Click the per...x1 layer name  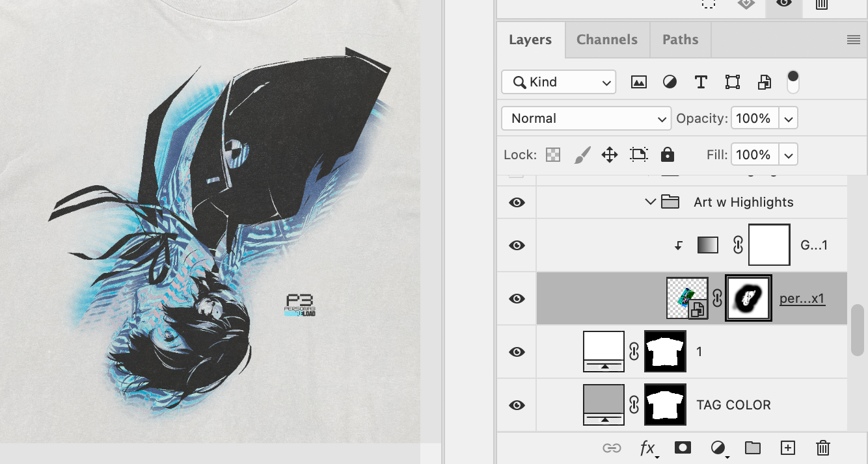[x=802, y=299]
